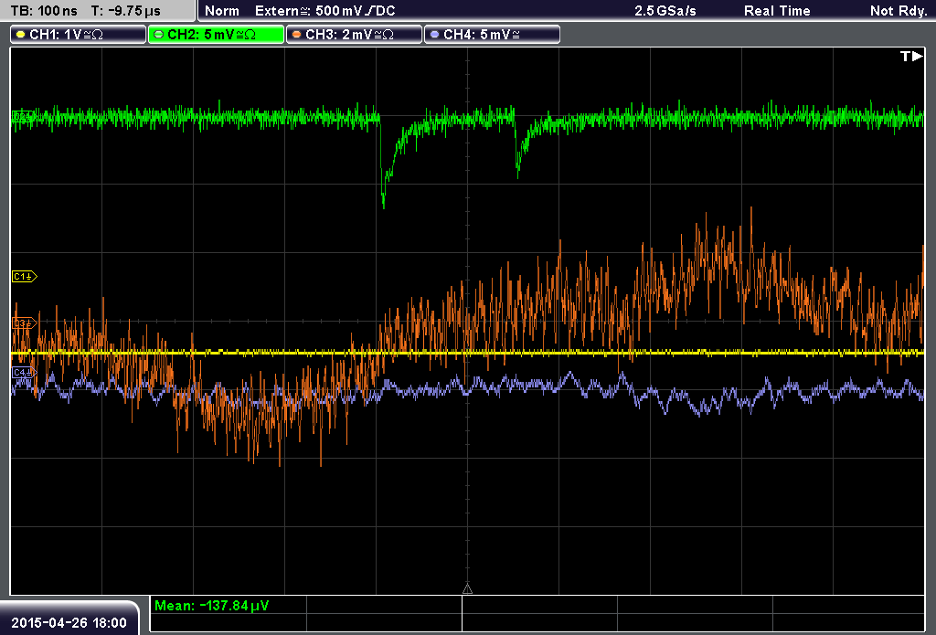Click the 2.5 GSa/s sample rate readout
Viewport: 936px width, 635px height.
(665, 11)
